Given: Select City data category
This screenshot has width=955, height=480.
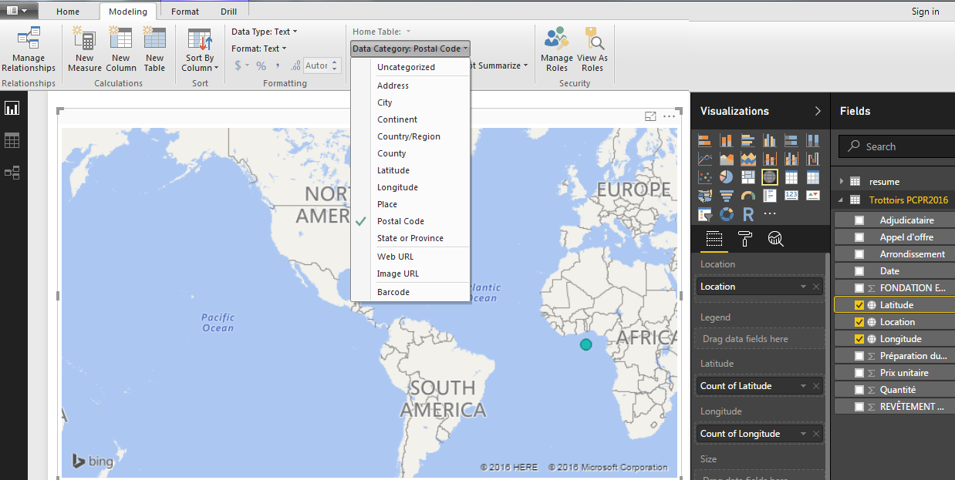Looking at the screenshot, I should click(410, 102).
